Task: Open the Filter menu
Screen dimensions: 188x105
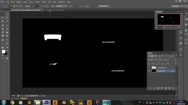Action: (44, 2)
